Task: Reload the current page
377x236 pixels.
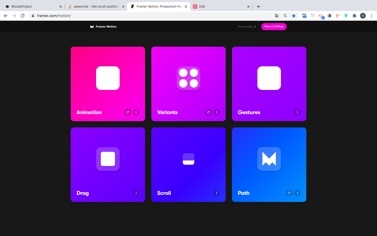Action: [x=23, y=16]
